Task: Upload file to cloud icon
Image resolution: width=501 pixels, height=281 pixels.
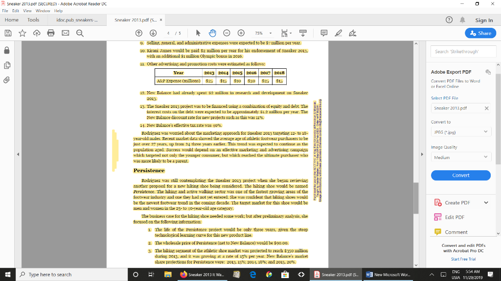Action: 37,33
